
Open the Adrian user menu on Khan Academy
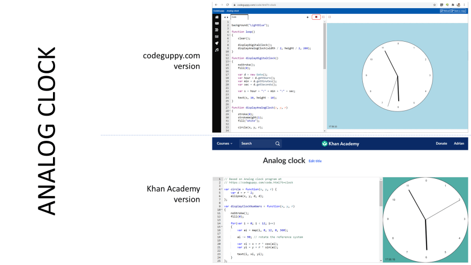[459, 143]
